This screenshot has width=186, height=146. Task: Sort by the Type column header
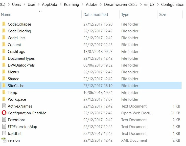pyautogui.click(x=125, y=15)
